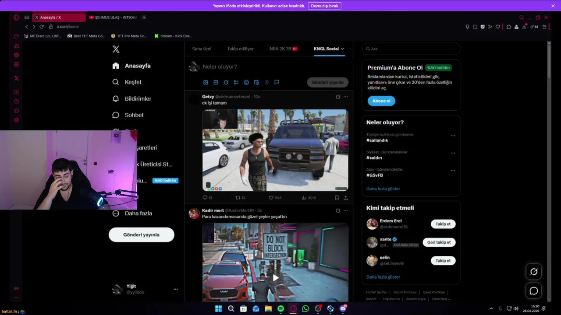Open Bildirimler in left navigation
The height and width of the screenshot is (315, 561).
coord(132,98)
